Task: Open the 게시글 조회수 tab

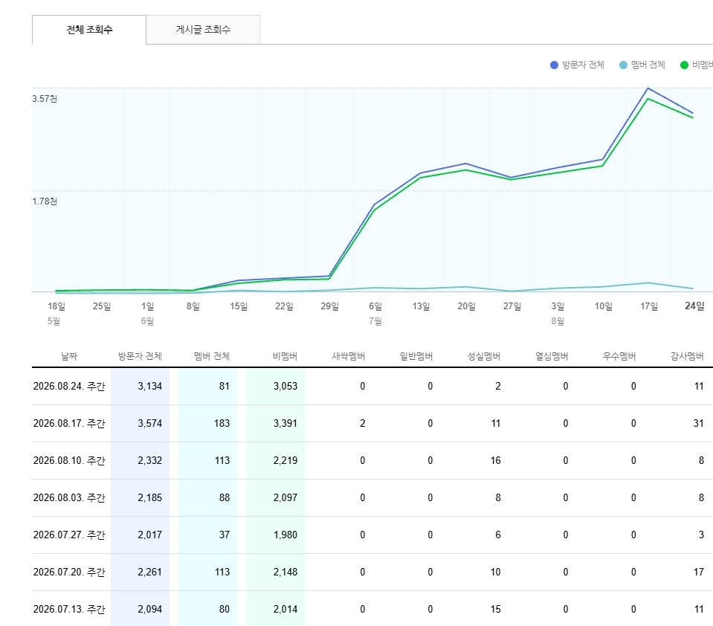Action: [203, 30]
